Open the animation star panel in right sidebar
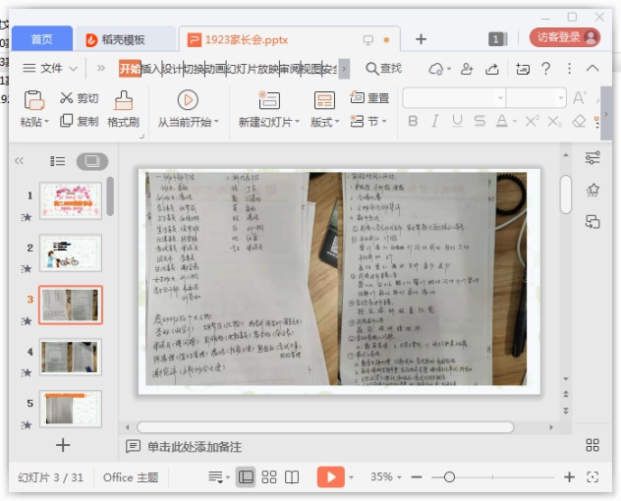The image size is (621, 501). coord(593,190)
